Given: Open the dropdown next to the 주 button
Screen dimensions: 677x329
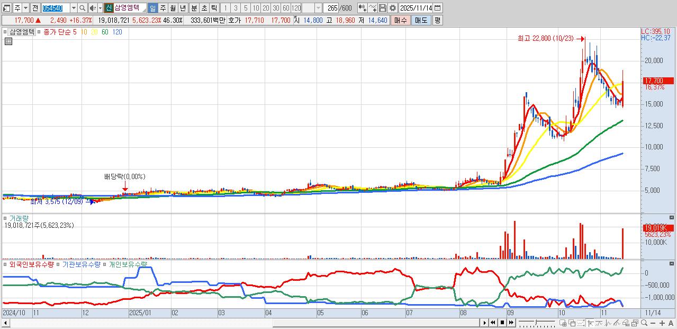Looking at the screenshot, I should coord(25,8).
